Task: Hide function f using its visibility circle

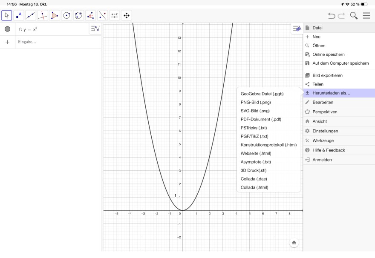Action: click(7, 29)
